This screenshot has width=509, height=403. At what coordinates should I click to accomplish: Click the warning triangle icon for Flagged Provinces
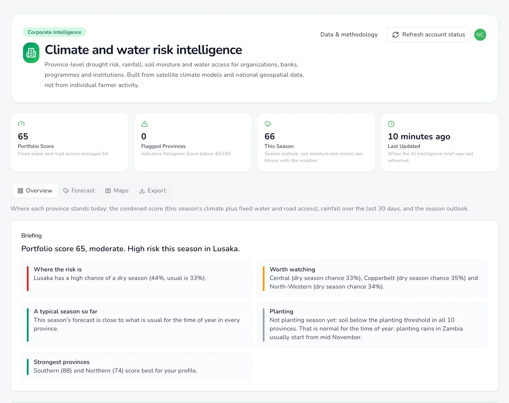coord(144,124)
